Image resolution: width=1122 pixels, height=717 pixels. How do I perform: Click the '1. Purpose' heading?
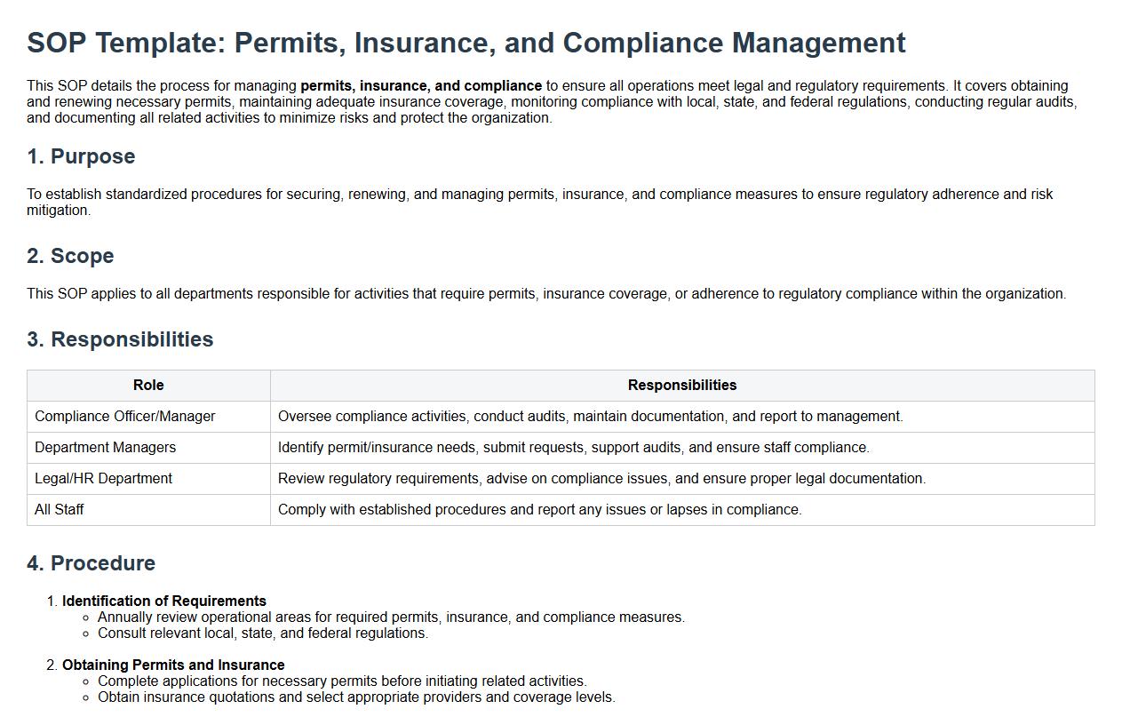pos(81,156)
